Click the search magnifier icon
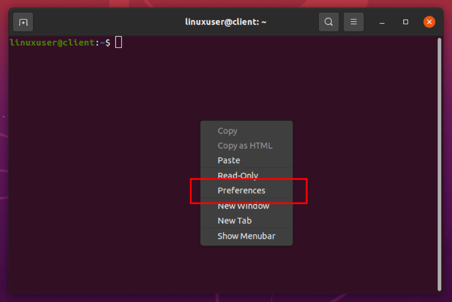The image size is (452, 302). [x=329, y=21]
